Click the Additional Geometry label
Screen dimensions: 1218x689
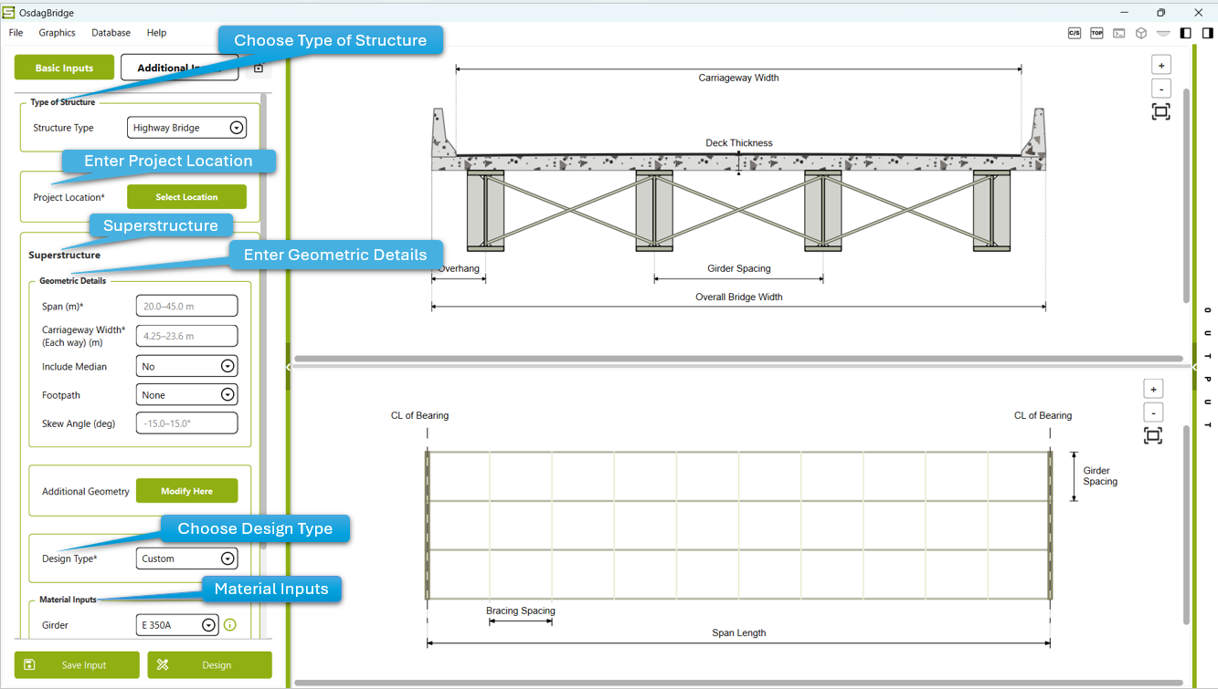(x=86, y=491)
